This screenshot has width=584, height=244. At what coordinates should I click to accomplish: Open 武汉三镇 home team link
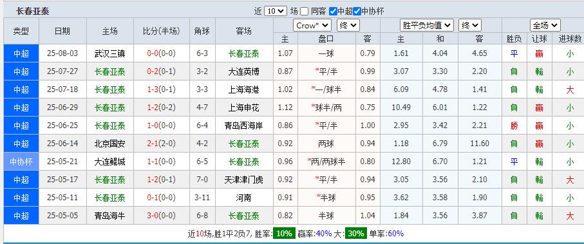110,53
